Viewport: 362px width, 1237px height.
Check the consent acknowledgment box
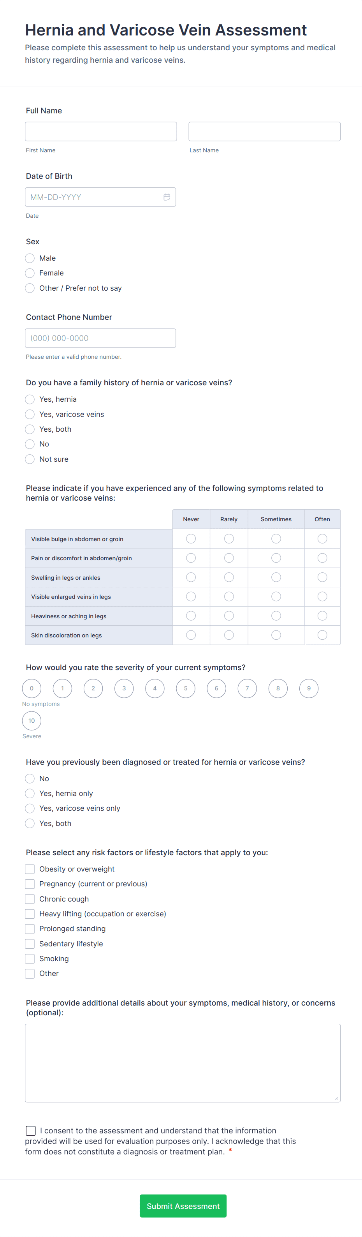(x=31, y=1130)
